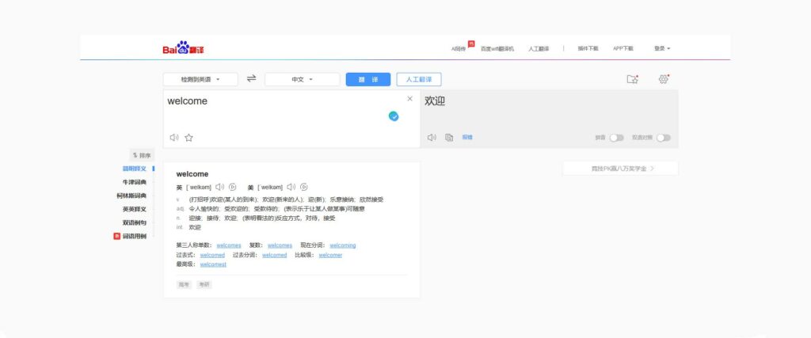Select 牛津词典 in the sidebar
This screenshot has height=338, width=811.
point(134,182)
